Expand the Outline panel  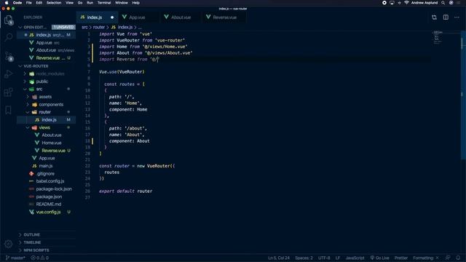pos(47,234)
